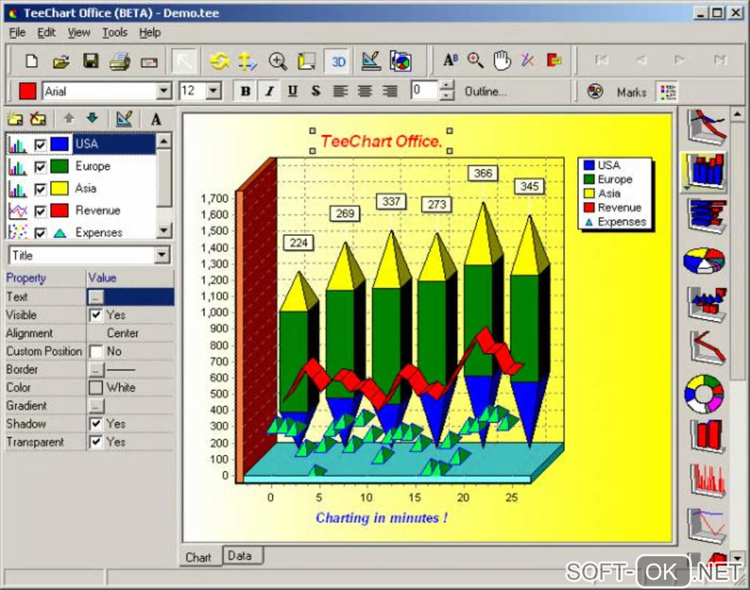Select the hand pan tool
Viewport: 750px width, 590px height.
(501, 60)
